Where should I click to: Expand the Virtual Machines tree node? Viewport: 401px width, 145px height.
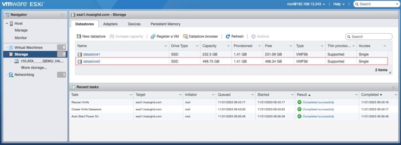[7, 47]
